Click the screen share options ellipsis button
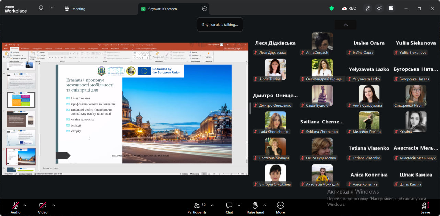This screenshot has width=440, height=216. tap(205, 9)
